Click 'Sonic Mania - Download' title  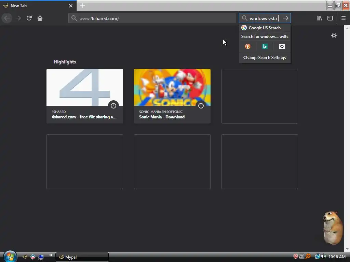[162, 117]
